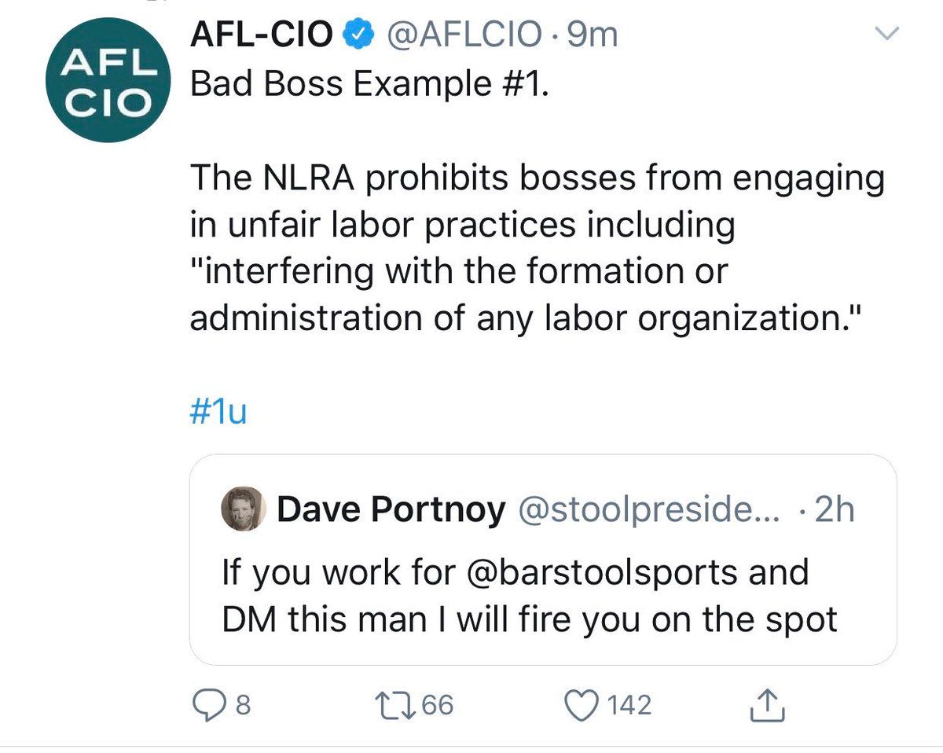View the 66 retweets count
943x753 pixels.
(438, 705)
